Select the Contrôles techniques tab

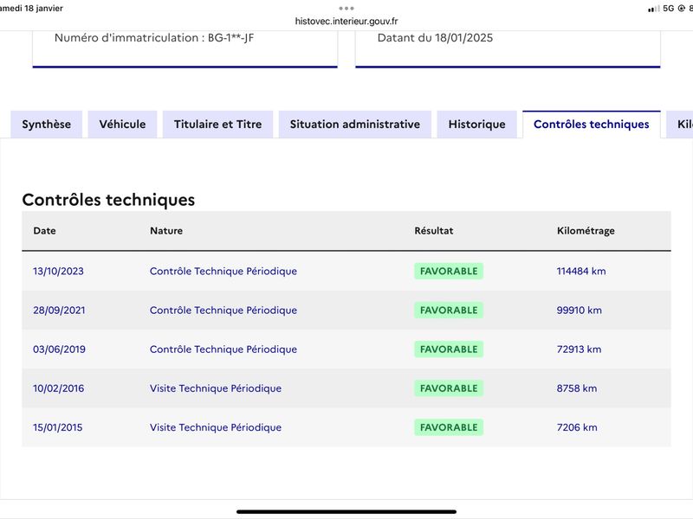[592, 125]
